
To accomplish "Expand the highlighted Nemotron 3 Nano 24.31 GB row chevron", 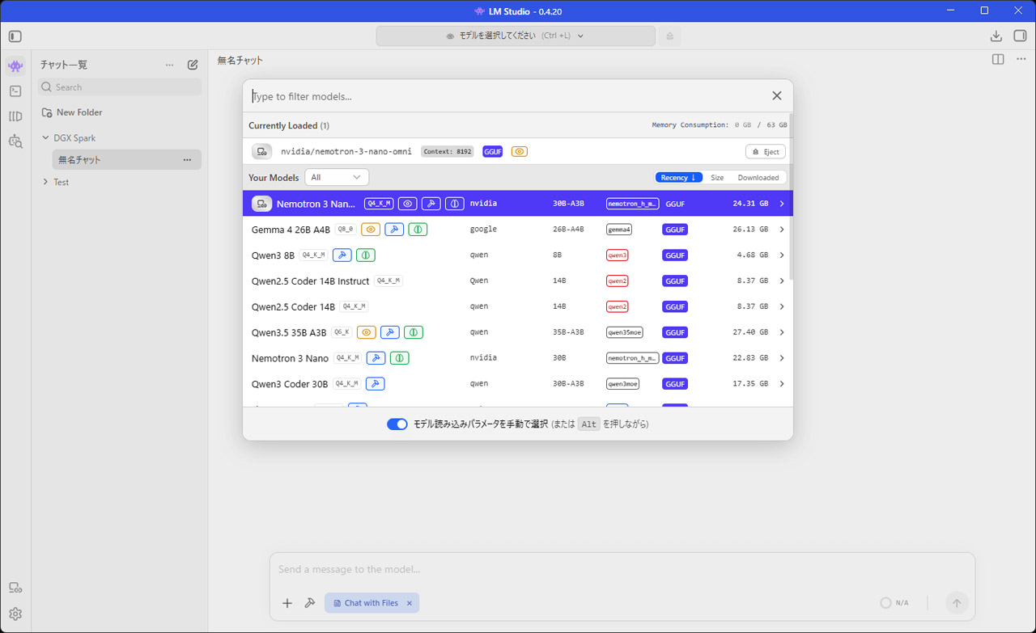I will [782, 204].
